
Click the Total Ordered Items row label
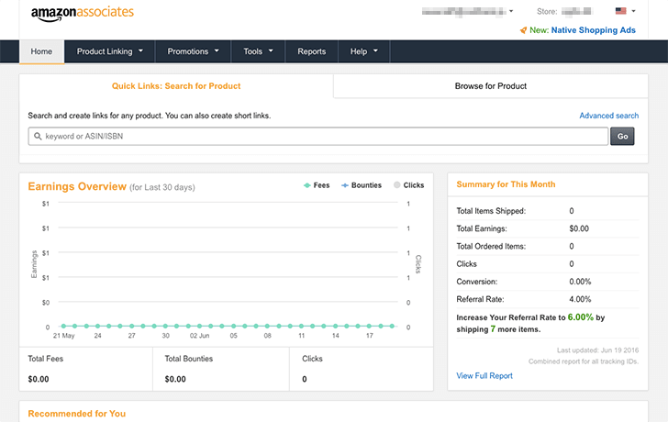[491, 246]
